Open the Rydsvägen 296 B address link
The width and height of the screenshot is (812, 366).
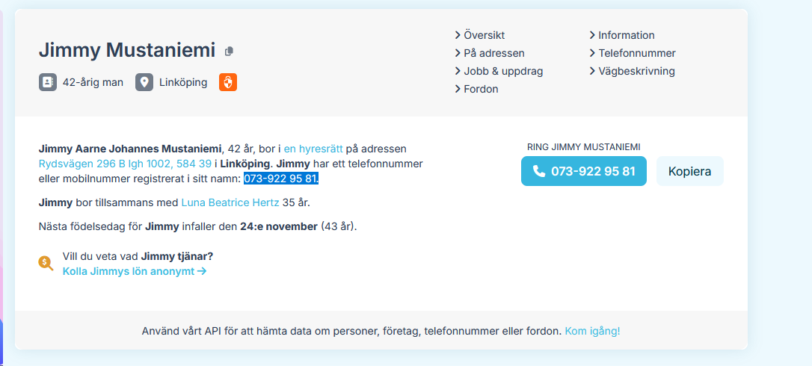(x=125, y=164)
